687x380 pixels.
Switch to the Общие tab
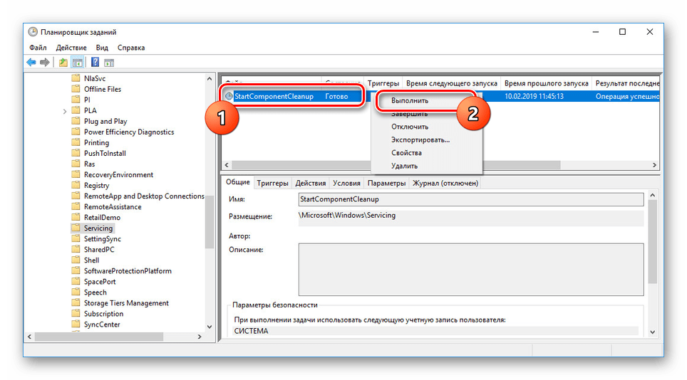tap(238, 182)
